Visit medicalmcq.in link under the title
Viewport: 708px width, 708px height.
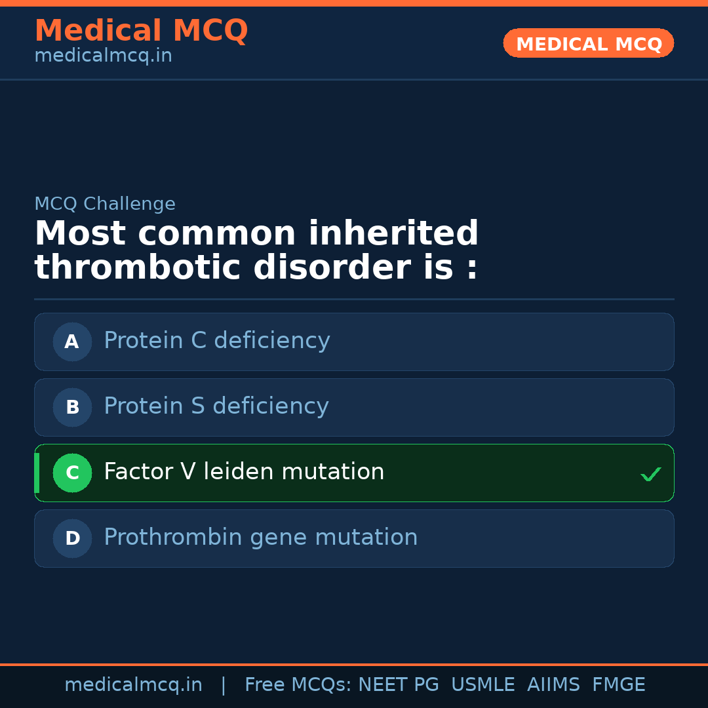point(103,56)
